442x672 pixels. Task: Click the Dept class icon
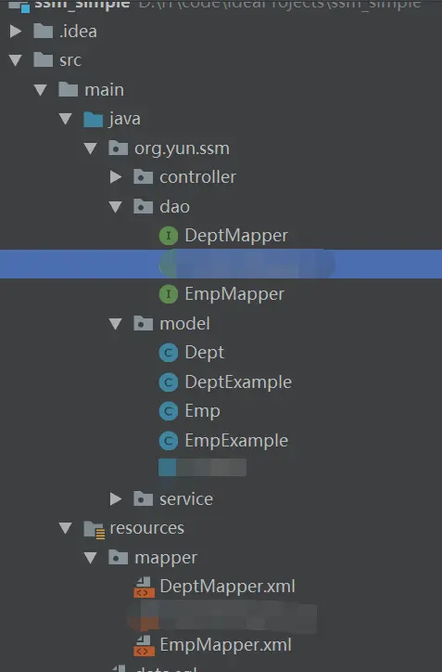(169, 353)
